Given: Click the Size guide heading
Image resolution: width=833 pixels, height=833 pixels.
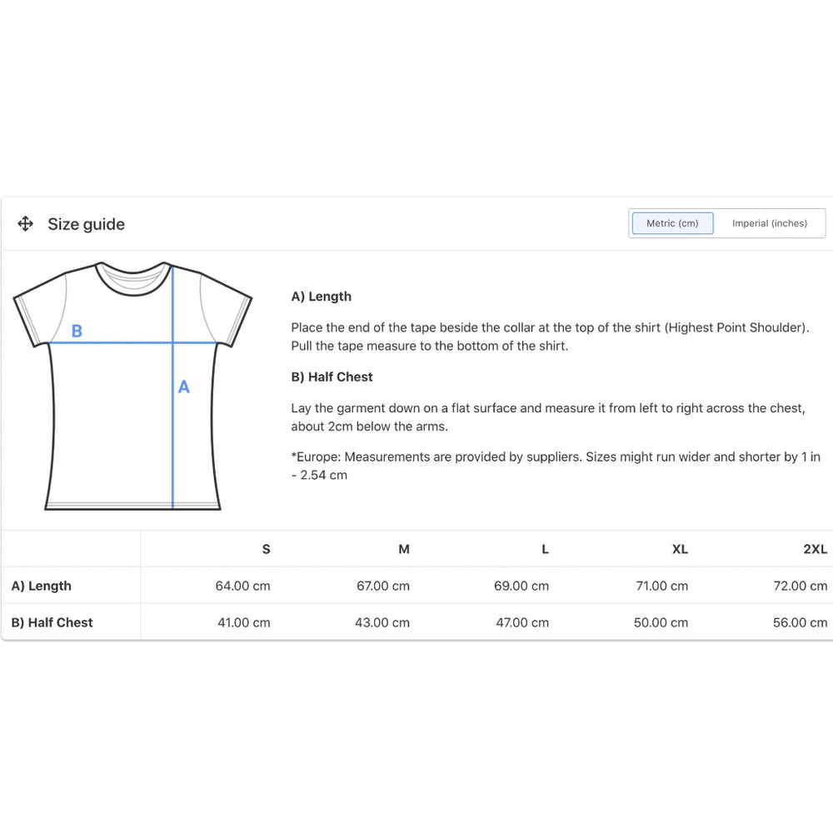Looking at the screenshot, I should (x=86, y=224).
